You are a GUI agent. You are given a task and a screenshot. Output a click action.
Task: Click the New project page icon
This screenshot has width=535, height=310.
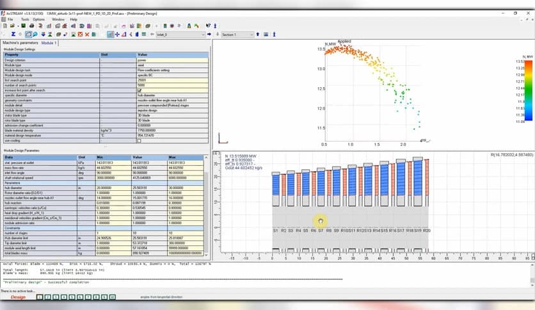pos(5,26)
